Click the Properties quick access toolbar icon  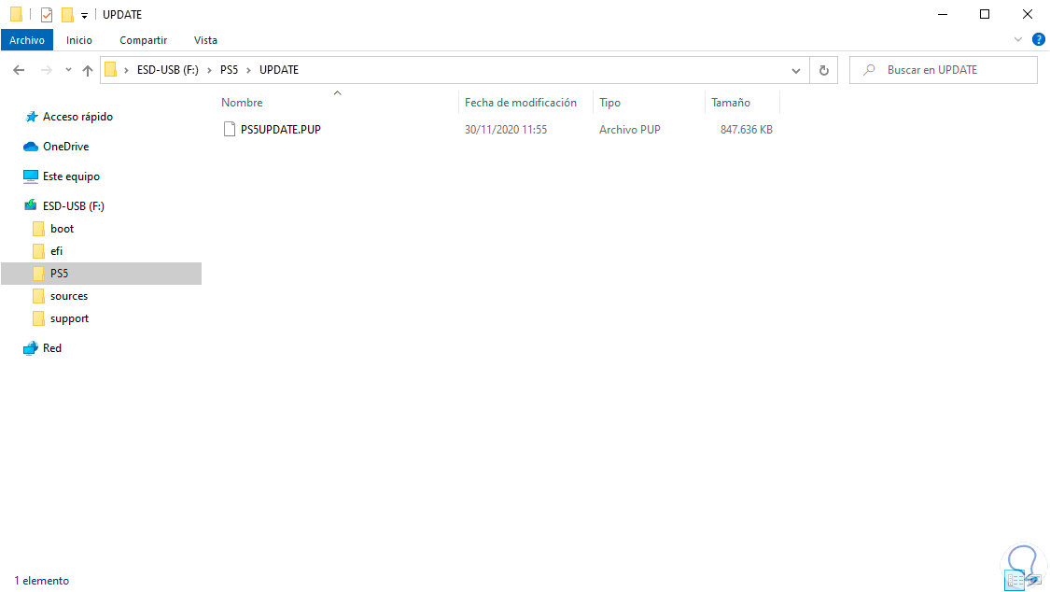[47, 14]
